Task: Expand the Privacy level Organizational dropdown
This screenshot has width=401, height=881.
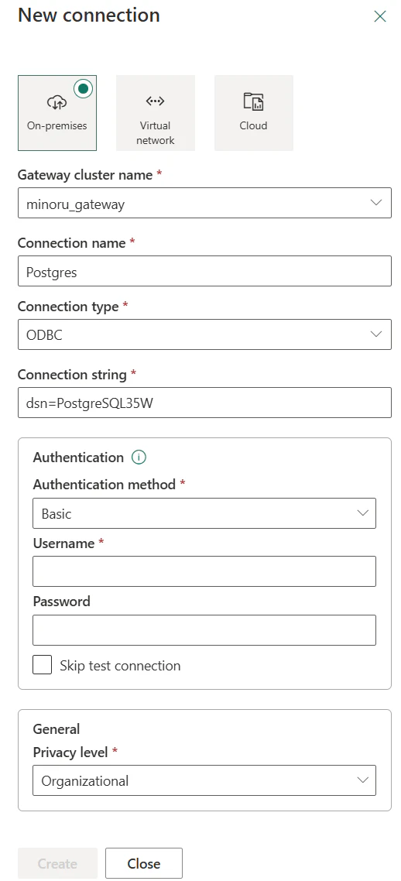Action: 204,780
